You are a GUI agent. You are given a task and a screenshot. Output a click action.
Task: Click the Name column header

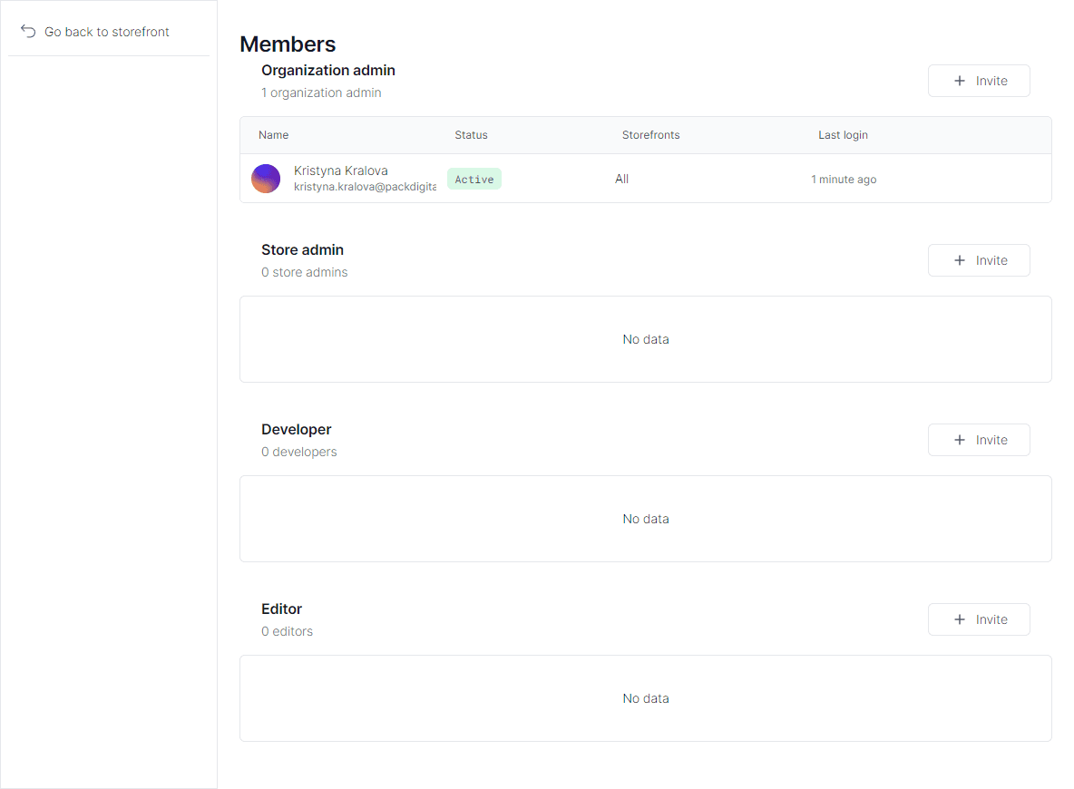pyautogui.click(x=273, y=135)
